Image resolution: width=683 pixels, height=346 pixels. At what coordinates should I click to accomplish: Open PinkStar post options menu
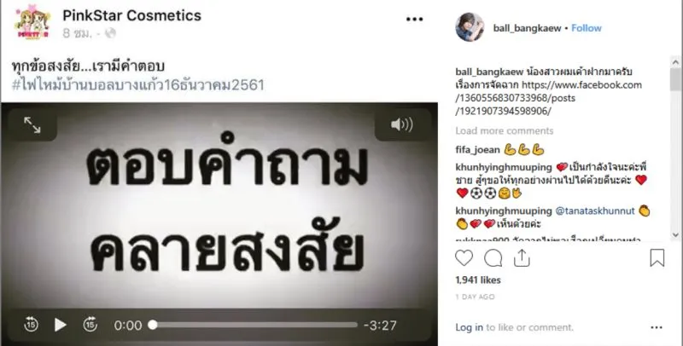click(x=414, y=19)
